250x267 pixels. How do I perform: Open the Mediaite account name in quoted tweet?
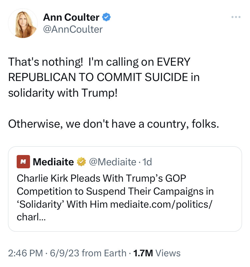[53, 162]
